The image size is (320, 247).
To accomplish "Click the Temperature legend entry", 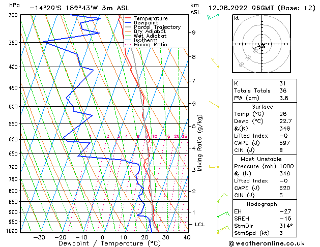I will pos(151,18).
